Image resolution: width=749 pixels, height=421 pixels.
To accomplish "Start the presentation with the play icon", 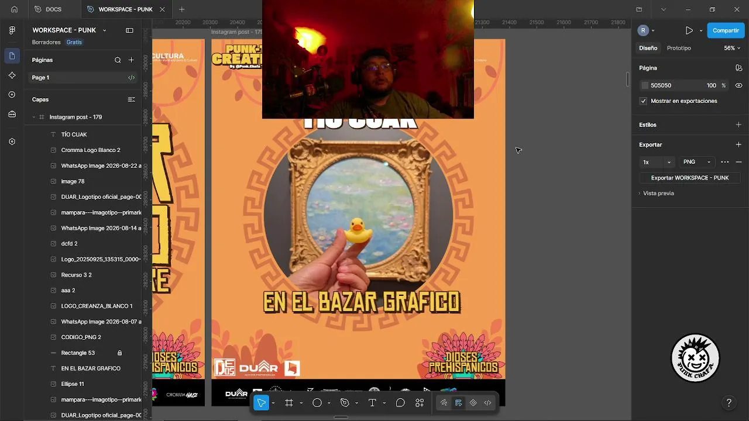I will 689,30.
